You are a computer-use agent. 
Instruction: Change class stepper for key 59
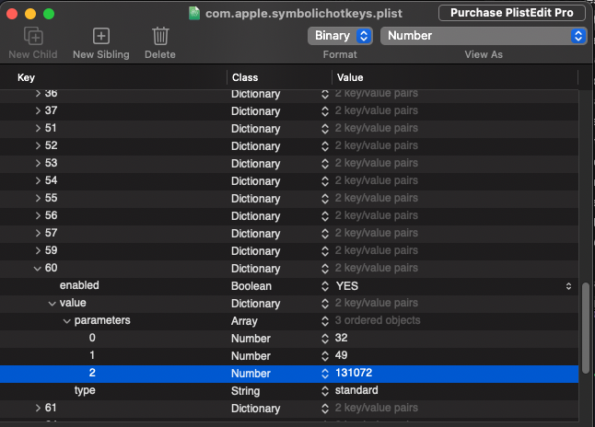tap(325, 250)
